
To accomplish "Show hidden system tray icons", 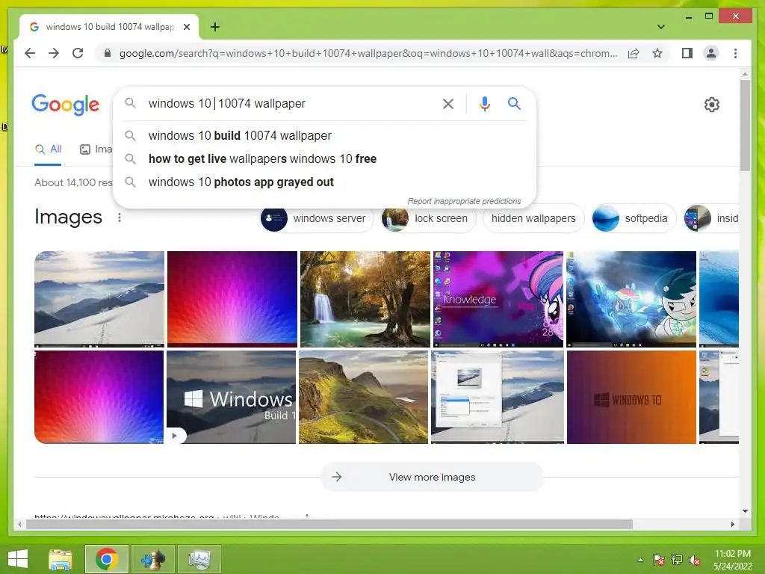I will [640, 560].
